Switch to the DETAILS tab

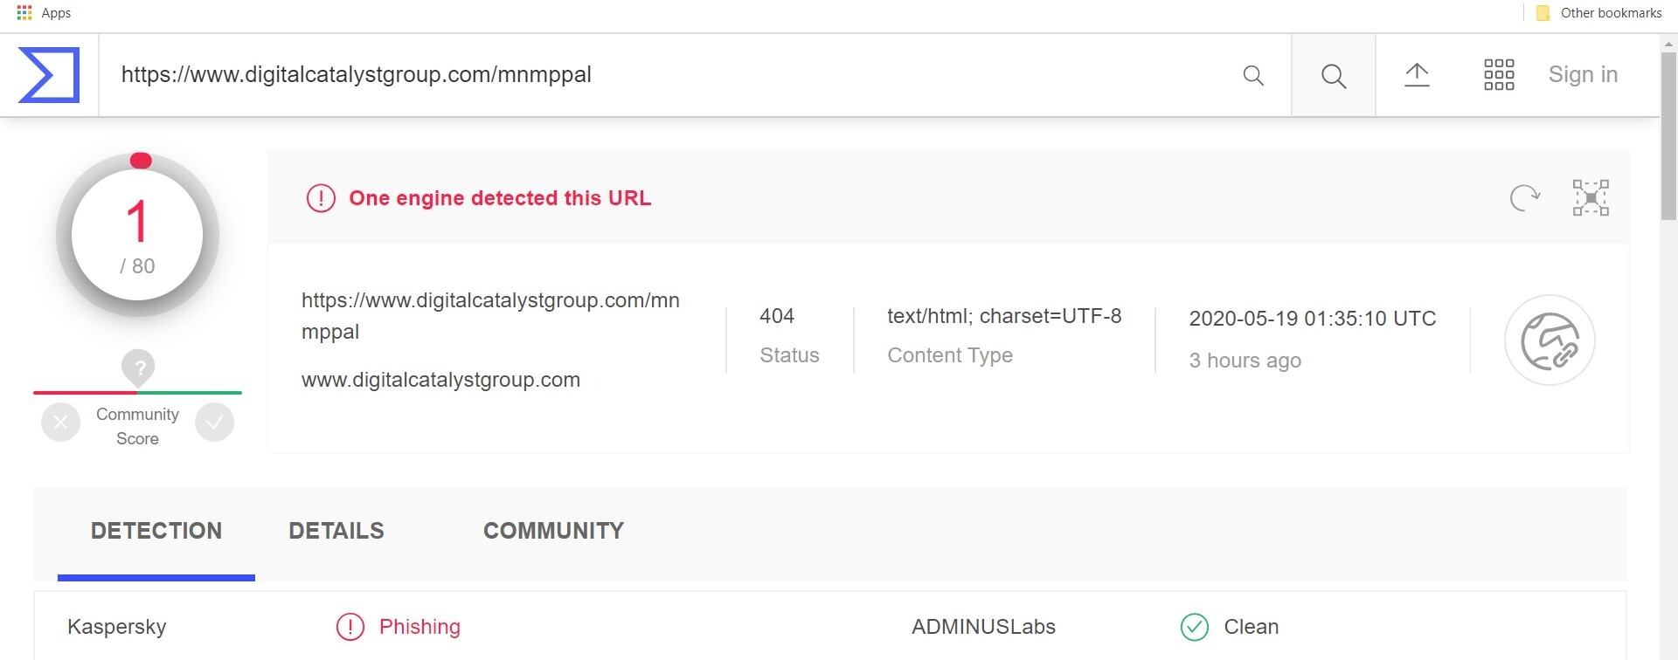tap(336, 531)
